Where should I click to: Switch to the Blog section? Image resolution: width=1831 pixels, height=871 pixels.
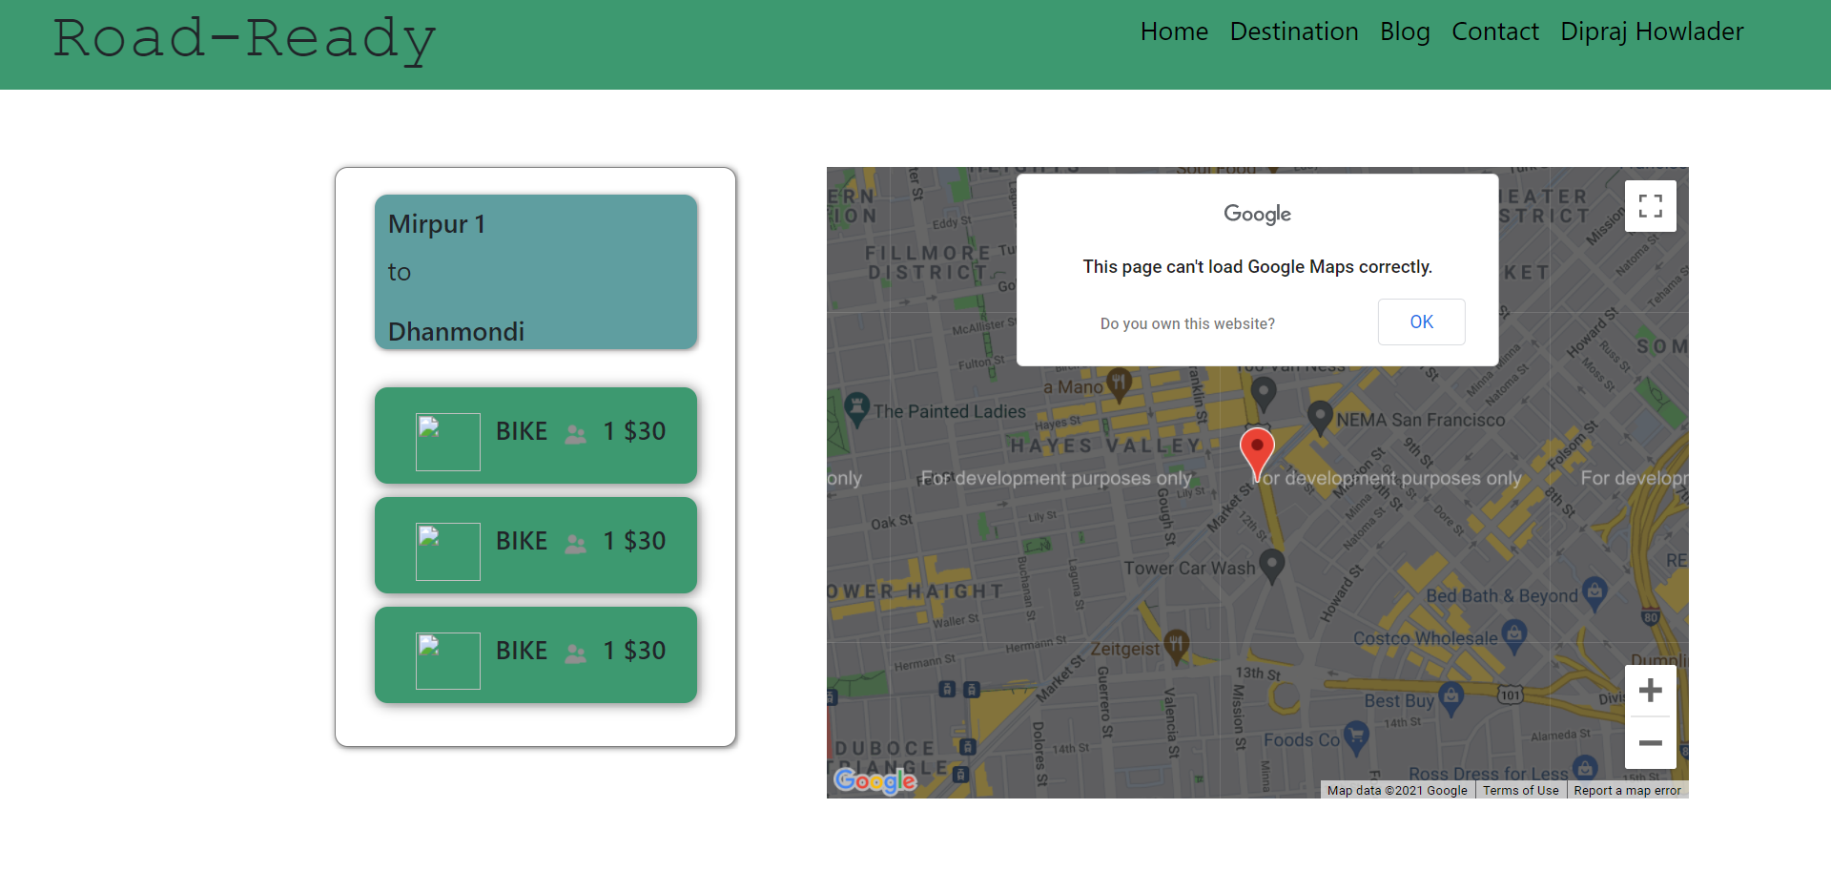point(1405,31)
